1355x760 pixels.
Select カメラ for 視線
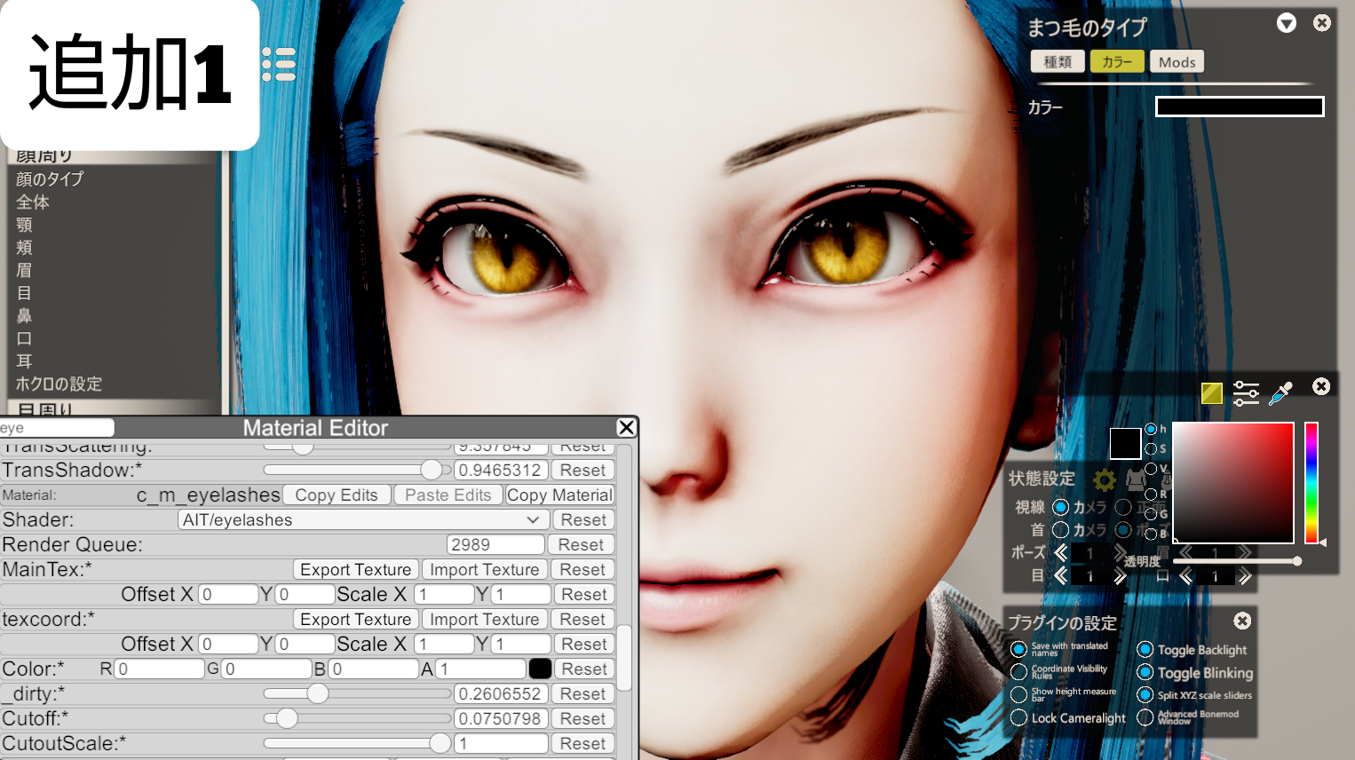coord(1060,507)
